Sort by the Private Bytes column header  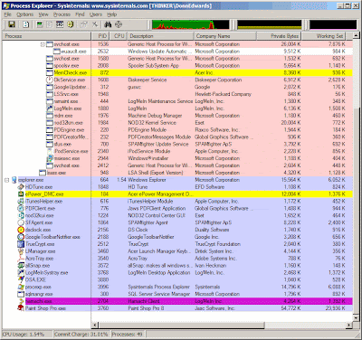[279, 36]
